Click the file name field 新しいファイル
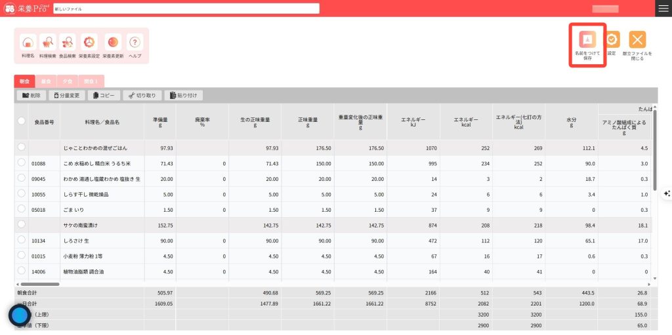The height and width of the screenshot is (335, 672). click(x=186, y=9)
